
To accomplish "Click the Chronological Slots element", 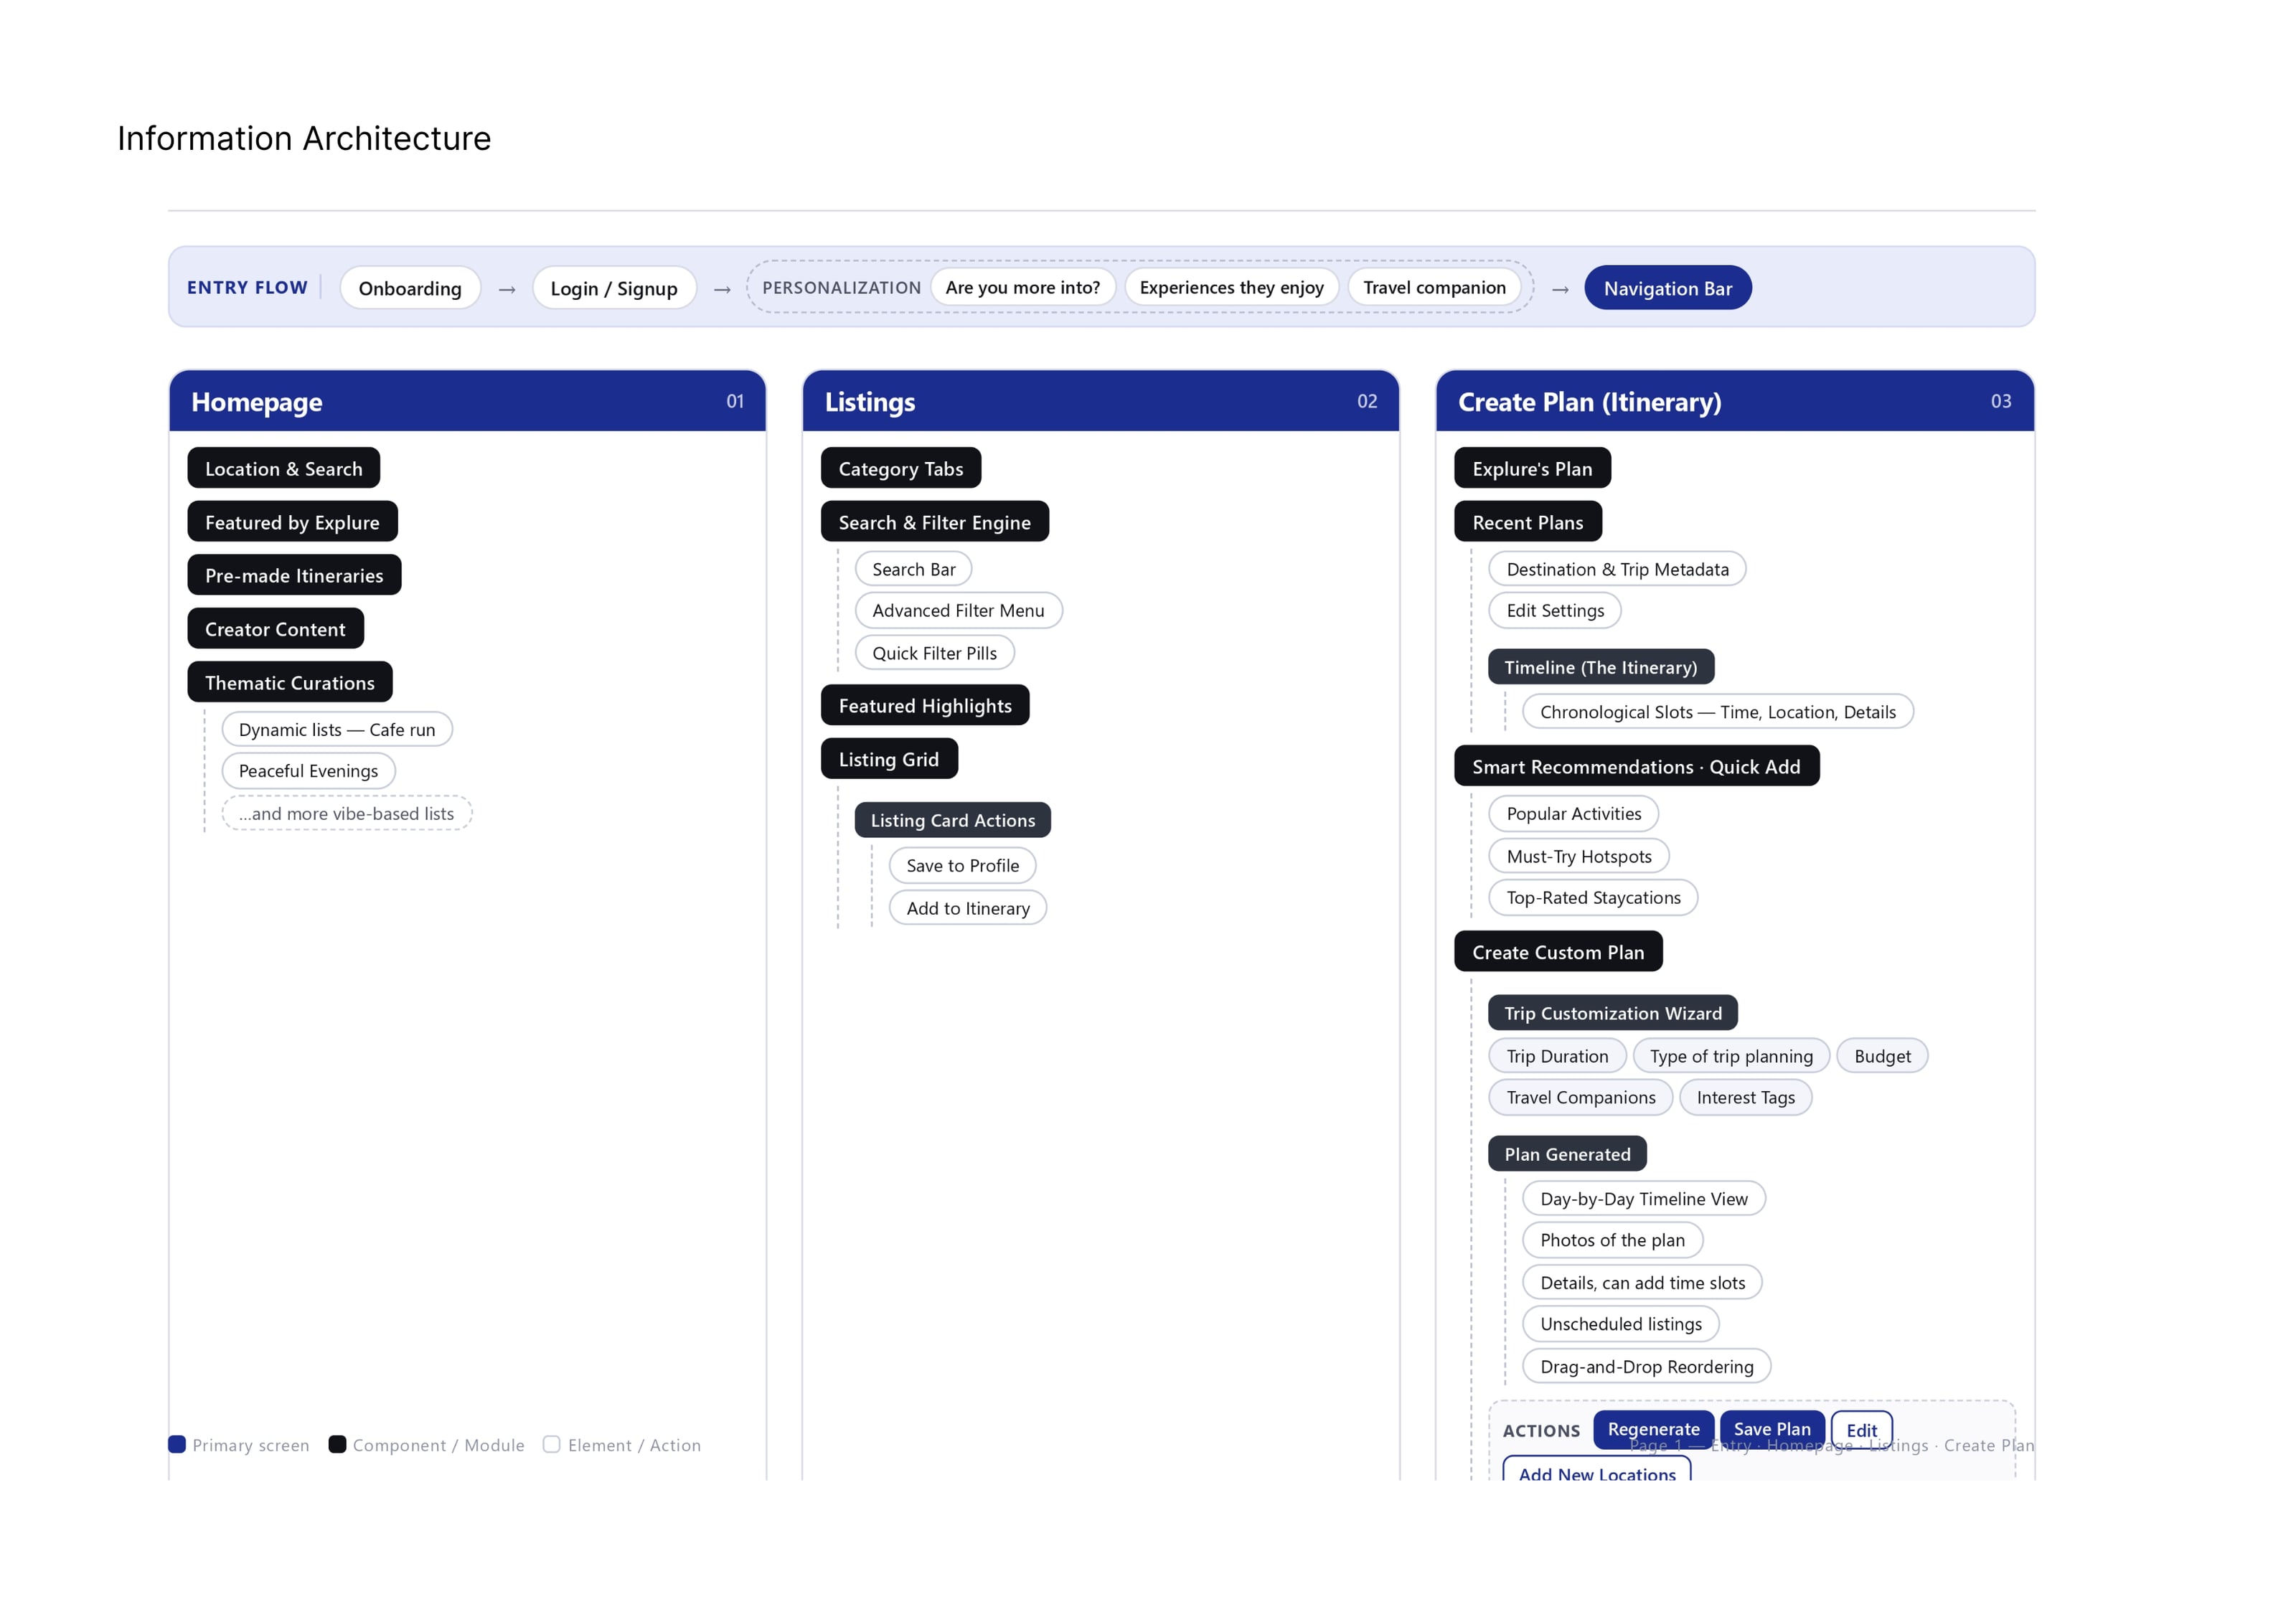I will (1717, 711).
